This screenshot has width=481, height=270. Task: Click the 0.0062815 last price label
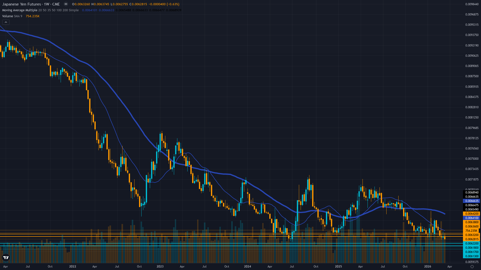point(471,239)
